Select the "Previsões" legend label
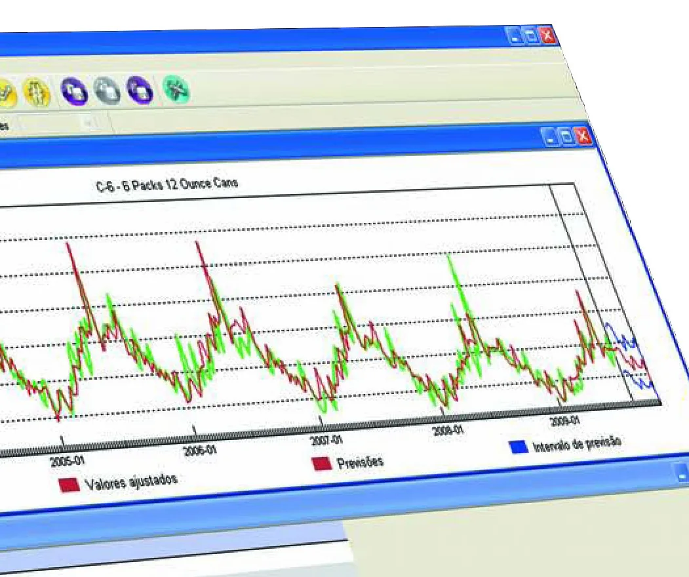 tap(360, 462)
